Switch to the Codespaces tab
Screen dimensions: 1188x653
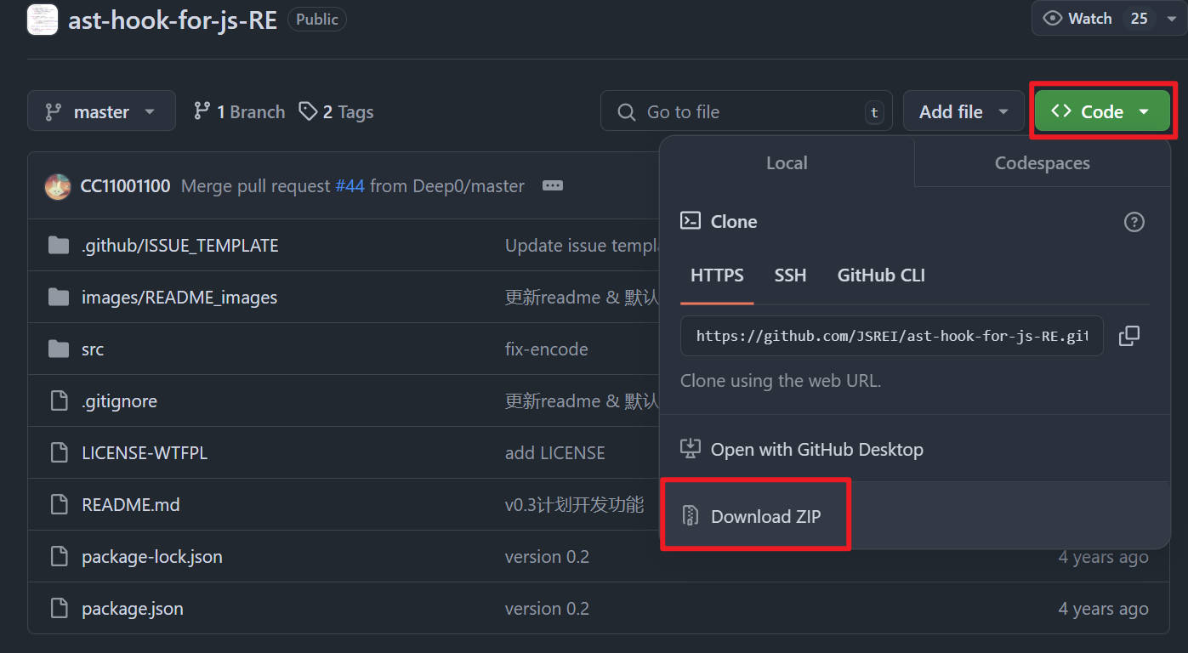click(1043, 162)
